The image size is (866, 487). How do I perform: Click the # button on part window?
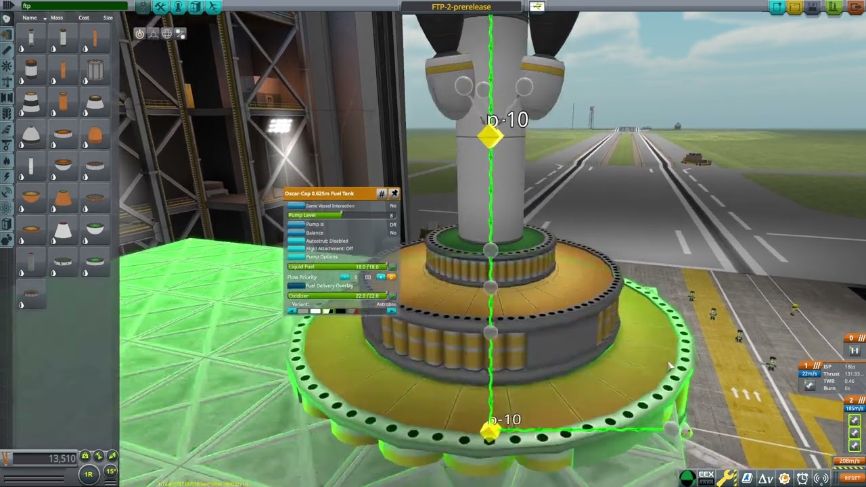(382, 193)
